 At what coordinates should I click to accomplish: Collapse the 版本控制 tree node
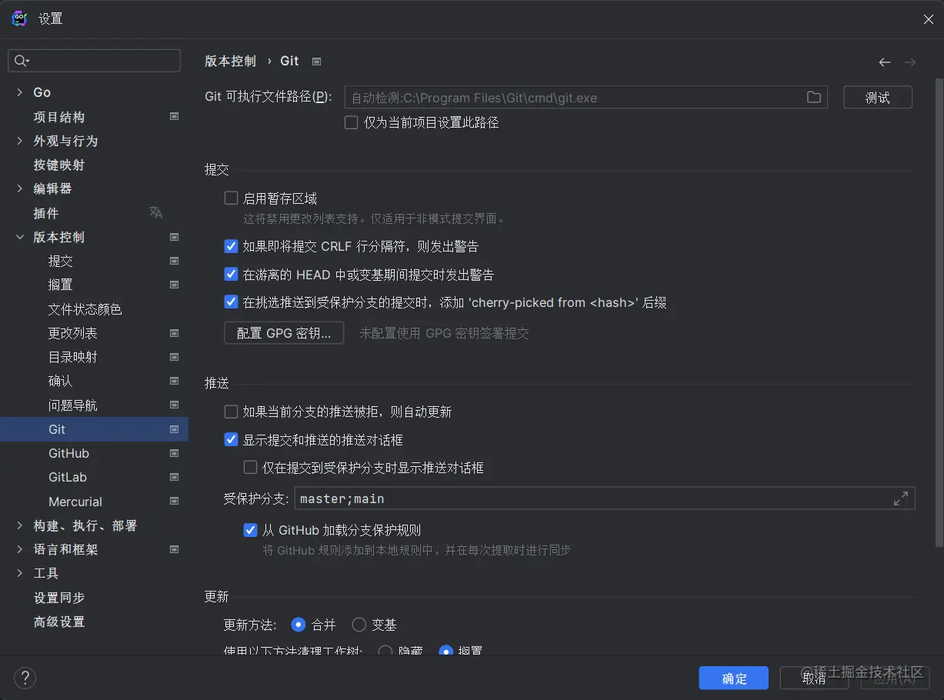click(x=18, y=237)
